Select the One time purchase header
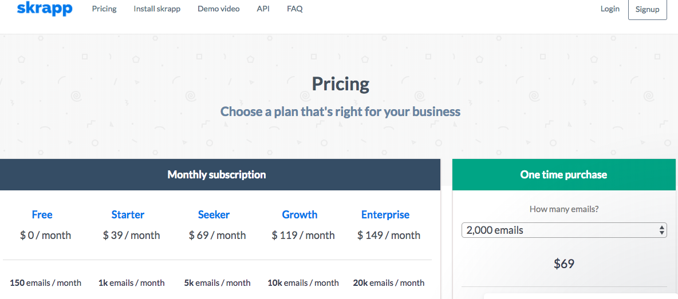This screenshot has width=678, height=299. click(563, 175)
